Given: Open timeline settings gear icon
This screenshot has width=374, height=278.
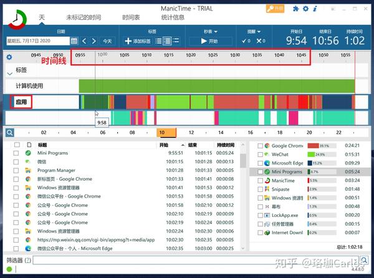Looking at the screenshot, I should pyautogui.click(x=9, y=57).
